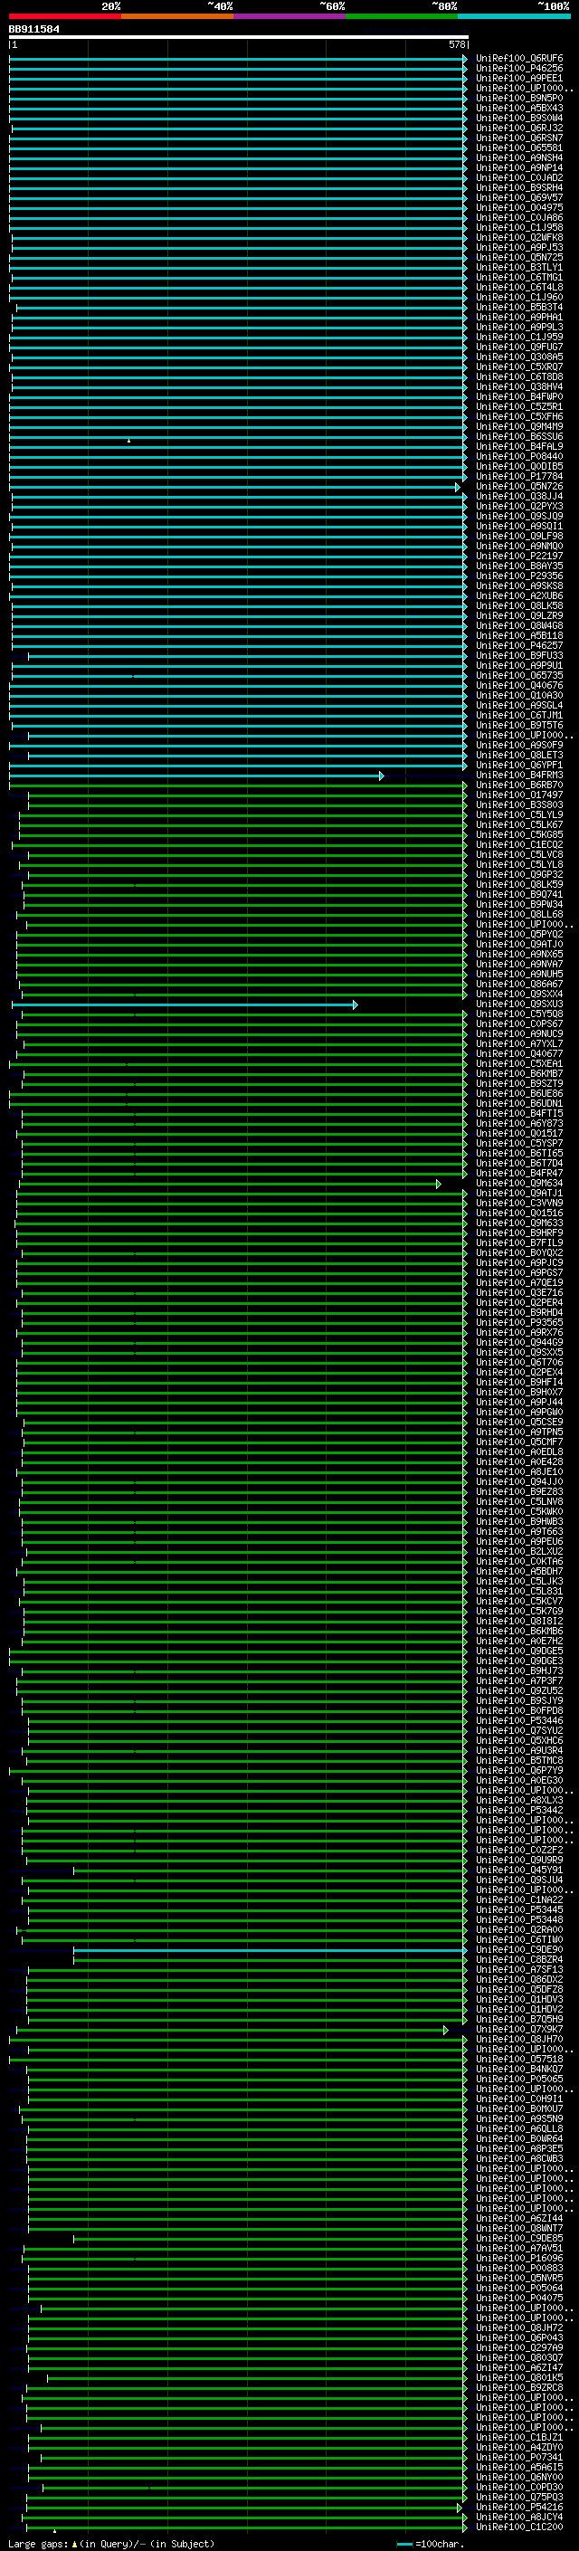Viewport: 579px width, 2551px height.
Task: Select the UniRef100_B9Q741 label
Action: click(x=519, y=895)
